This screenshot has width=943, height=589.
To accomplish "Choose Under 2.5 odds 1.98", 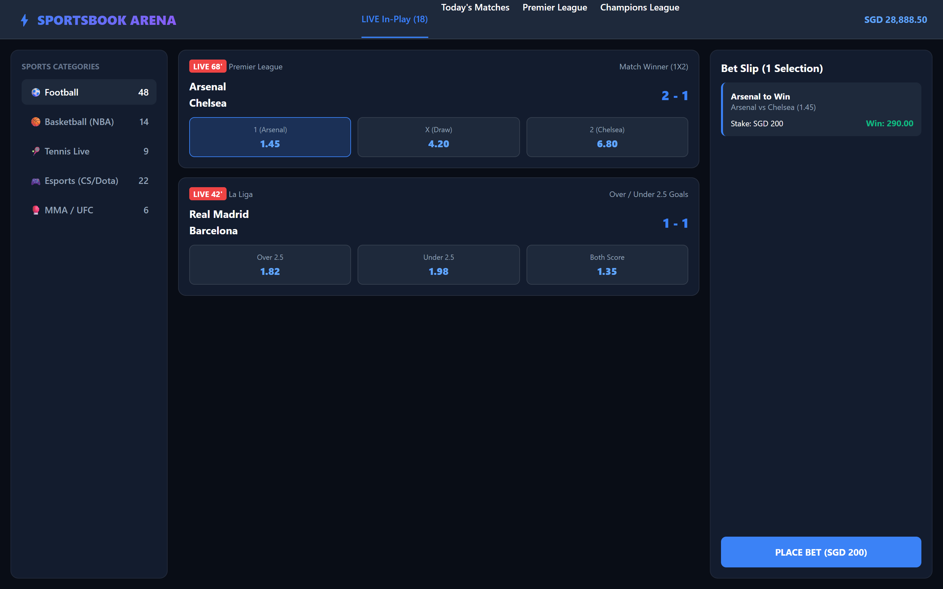I will [438, 265].
